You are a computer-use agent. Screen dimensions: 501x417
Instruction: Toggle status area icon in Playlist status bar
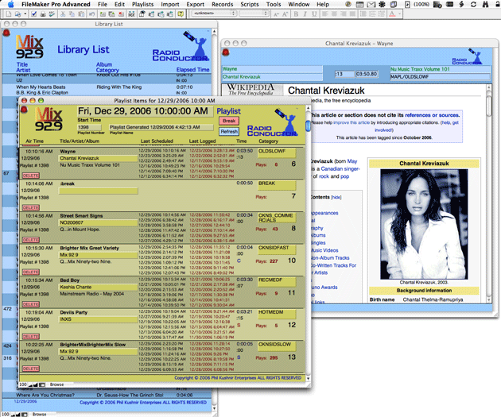(x=42, y=384)
